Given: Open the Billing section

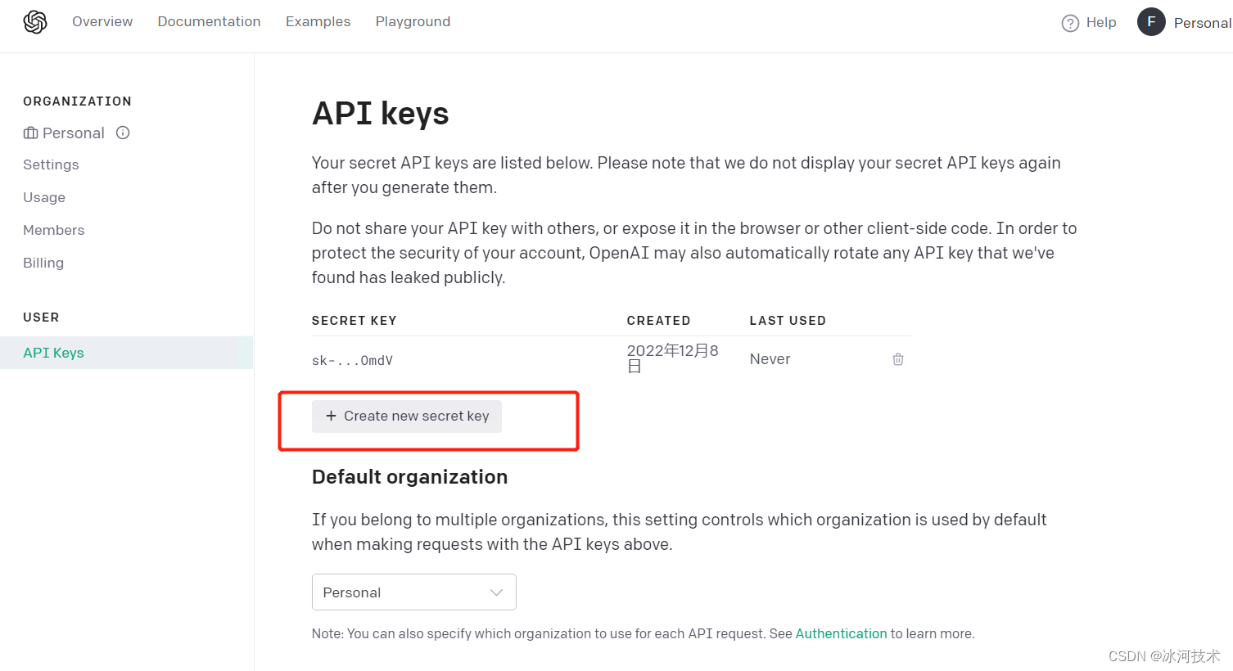Looking at the screenshot, I should 43,263.
